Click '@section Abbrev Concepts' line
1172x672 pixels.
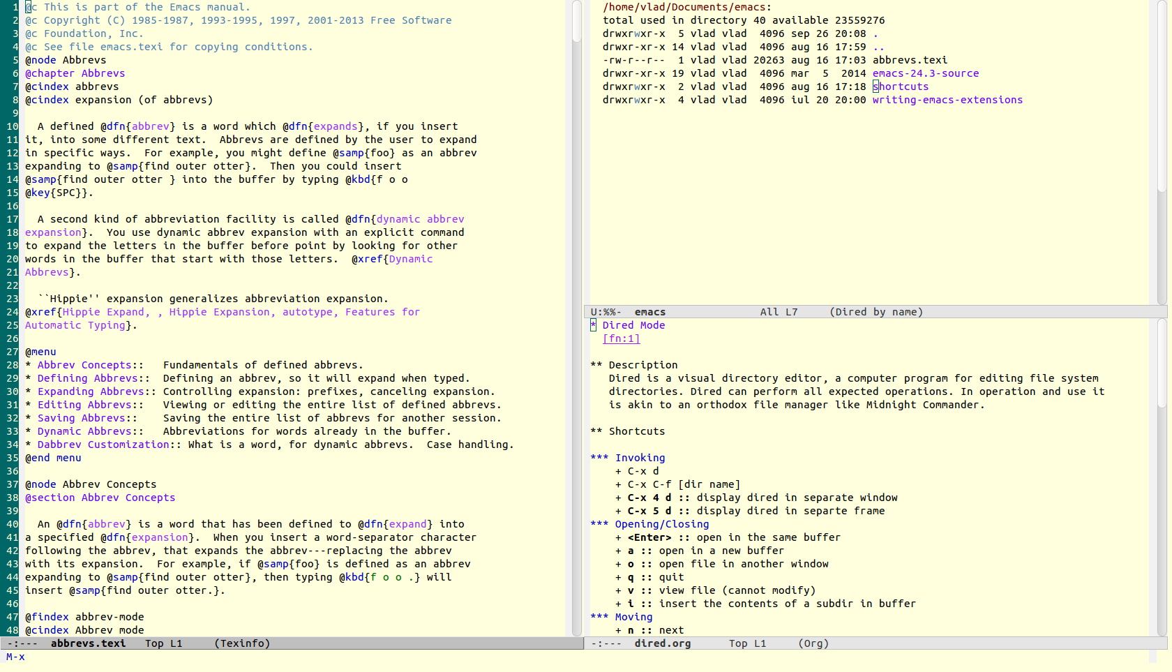point(100,498)
